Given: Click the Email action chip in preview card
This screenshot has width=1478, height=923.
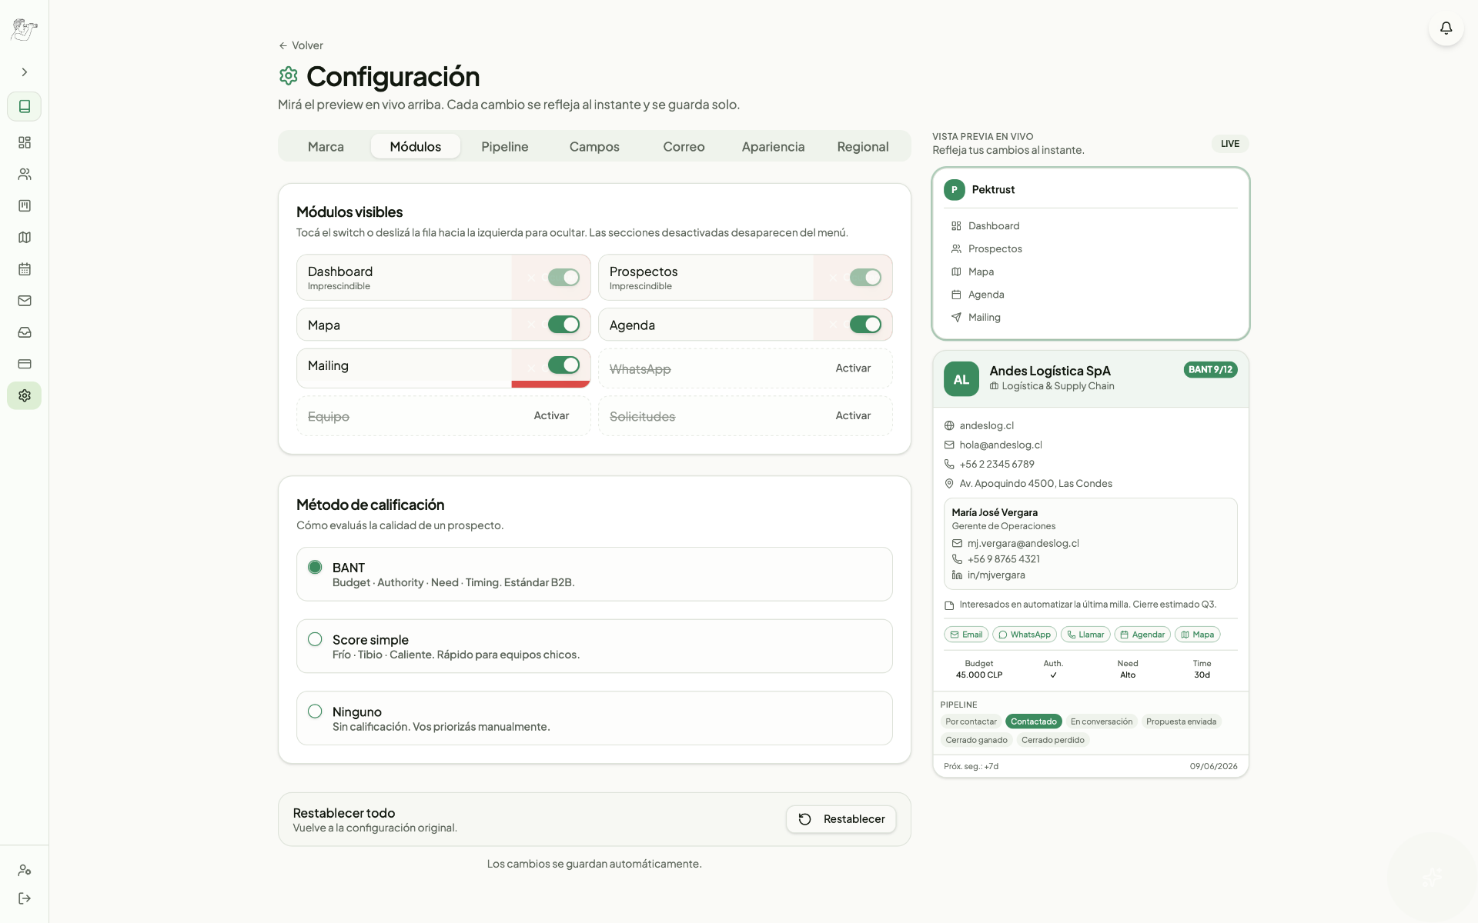Looking at the screenshot, I should pos(966,635).
